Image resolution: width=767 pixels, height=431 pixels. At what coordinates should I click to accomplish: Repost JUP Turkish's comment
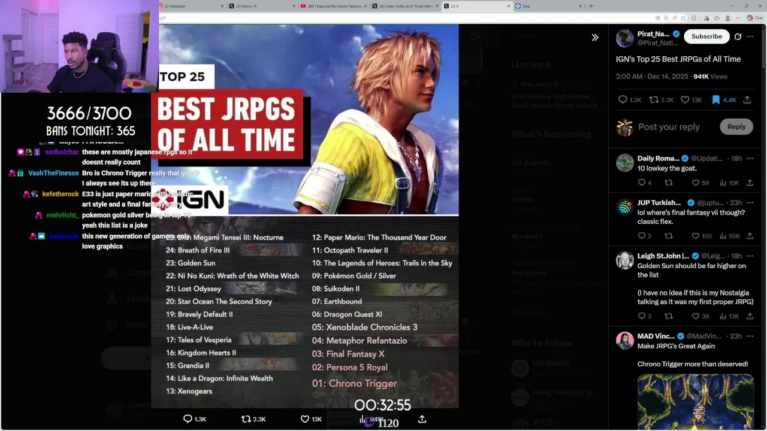(x=669, y=236)
